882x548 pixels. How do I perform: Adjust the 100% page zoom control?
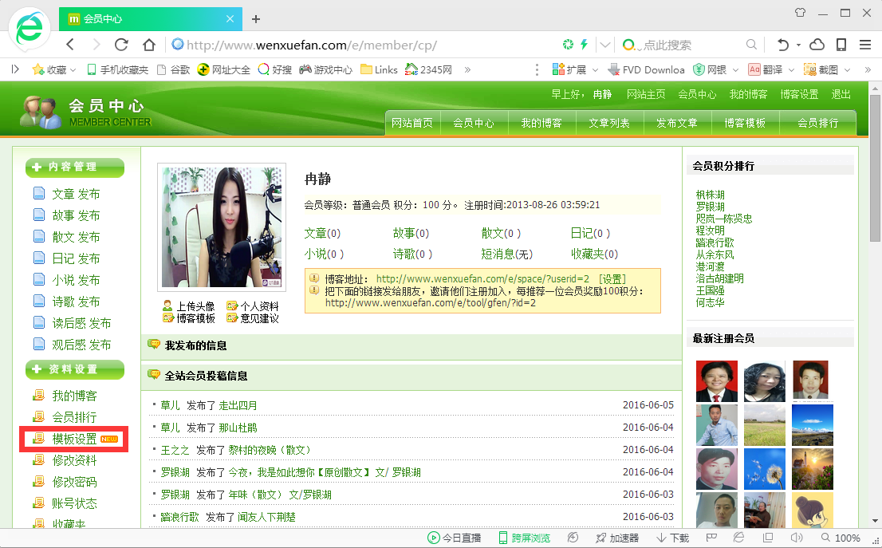tap(840, 538)
